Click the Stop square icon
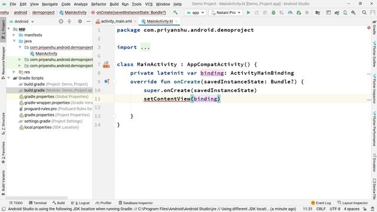The height and width of the screenshot is (212, 377). 307,12
